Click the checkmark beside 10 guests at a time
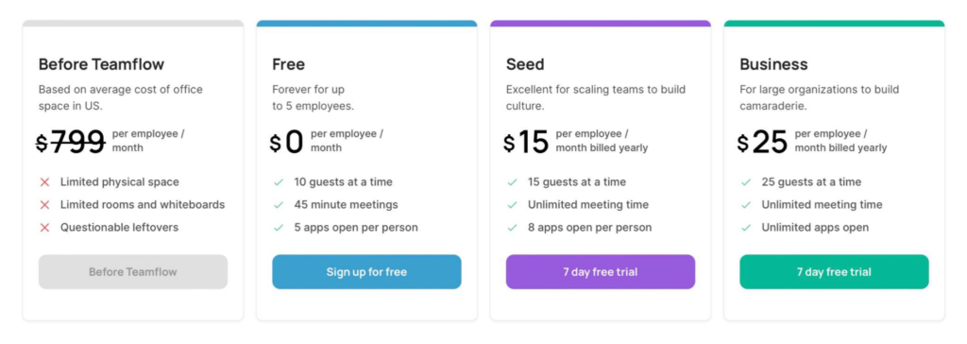The image size is (967, 344). [279, 182]
